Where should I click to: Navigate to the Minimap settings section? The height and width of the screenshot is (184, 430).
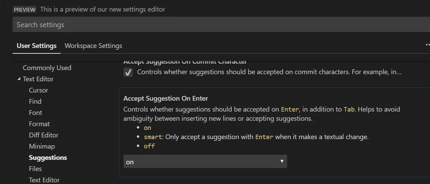(x=42, y=146)
